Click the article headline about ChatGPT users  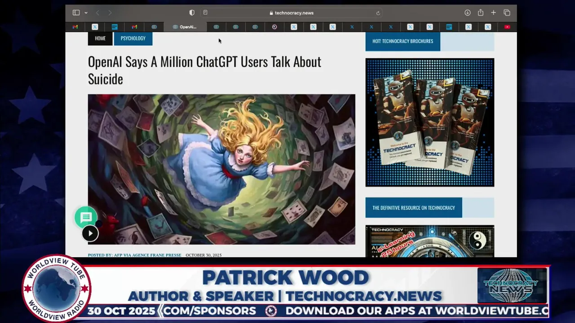pos(204,70)
